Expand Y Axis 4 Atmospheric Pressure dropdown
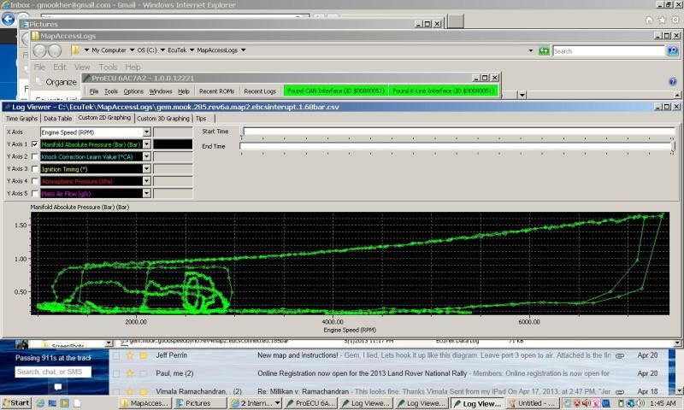684x410 pixels. [x=146, y=181]
